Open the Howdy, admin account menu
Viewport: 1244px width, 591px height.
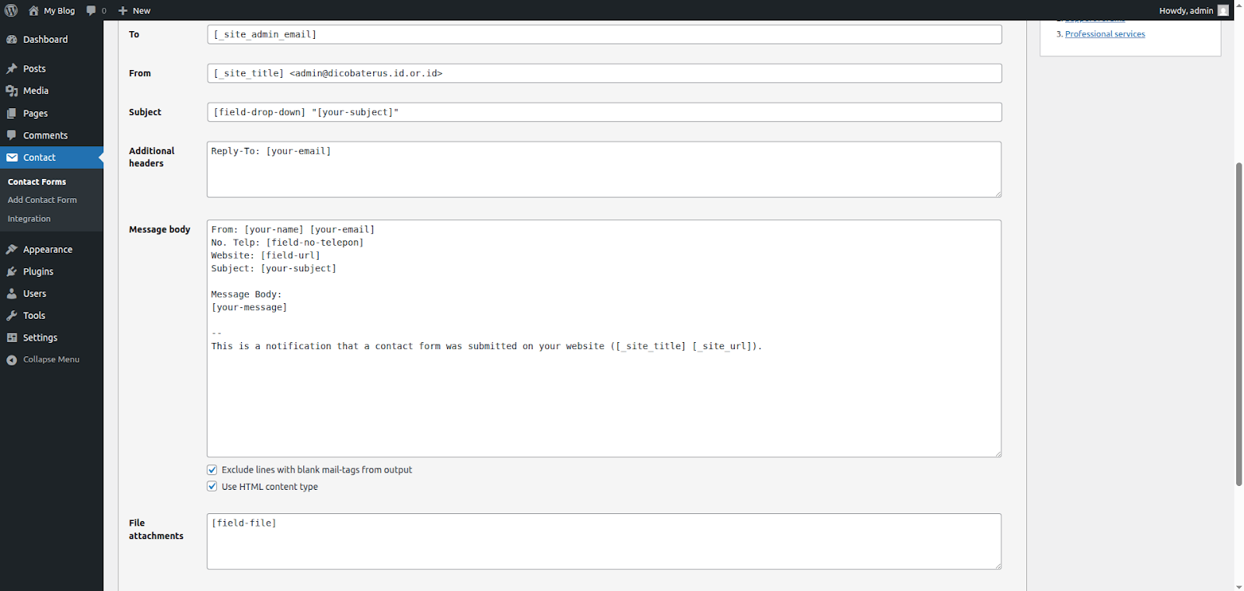click(x=1186, y=11)
